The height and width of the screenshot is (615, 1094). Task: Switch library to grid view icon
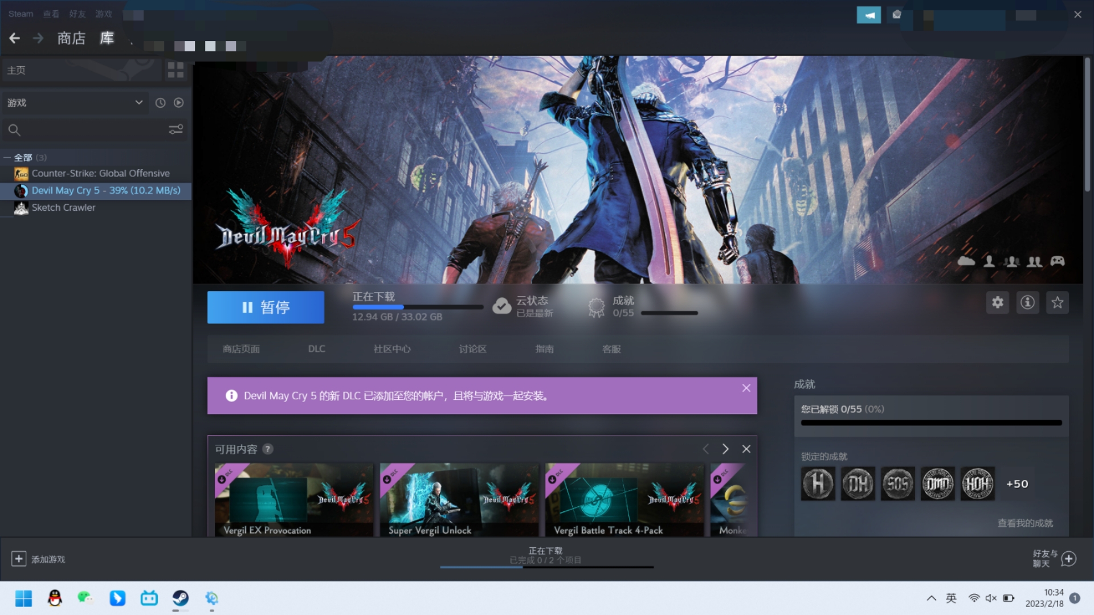coord(175,70)
